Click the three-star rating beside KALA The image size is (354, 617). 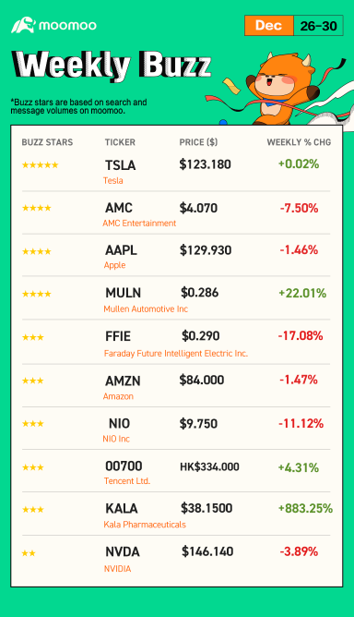(x=33, y=510)
